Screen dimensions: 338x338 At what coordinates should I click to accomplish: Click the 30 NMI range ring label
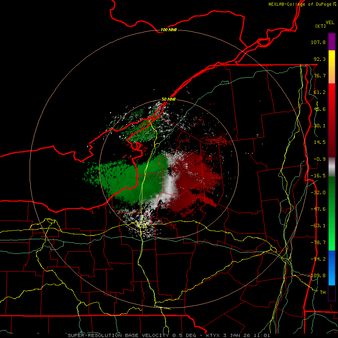169,100
